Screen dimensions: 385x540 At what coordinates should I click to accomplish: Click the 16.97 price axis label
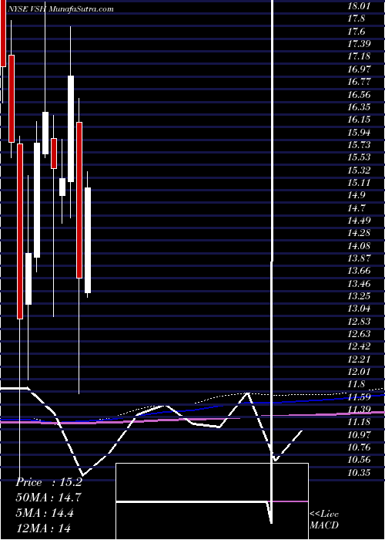coord(358,69)
